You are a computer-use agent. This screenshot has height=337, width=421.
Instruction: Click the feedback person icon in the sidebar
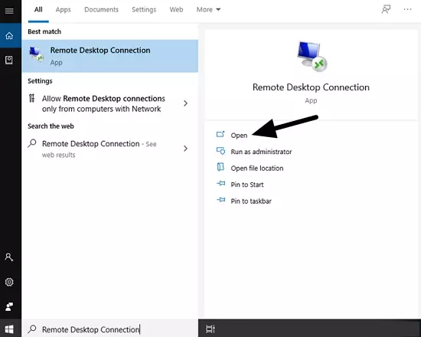(x=9, y=306)
